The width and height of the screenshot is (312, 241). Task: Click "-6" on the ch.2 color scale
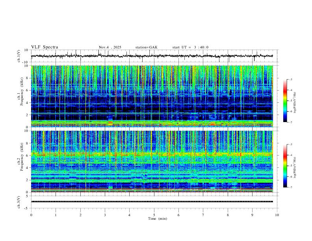coord(291,176)
